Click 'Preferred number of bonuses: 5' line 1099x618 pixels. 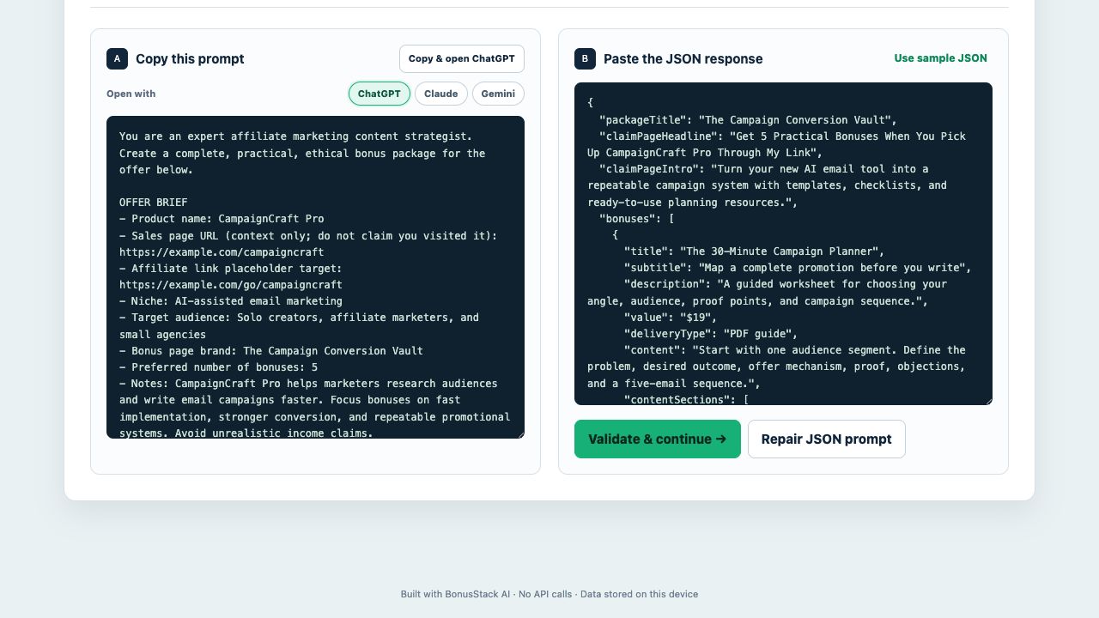point(219,367)
